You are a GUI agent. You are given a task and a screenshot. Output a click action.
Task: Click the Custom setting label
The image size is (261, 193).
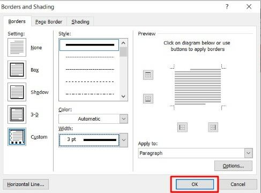(39, 137)
